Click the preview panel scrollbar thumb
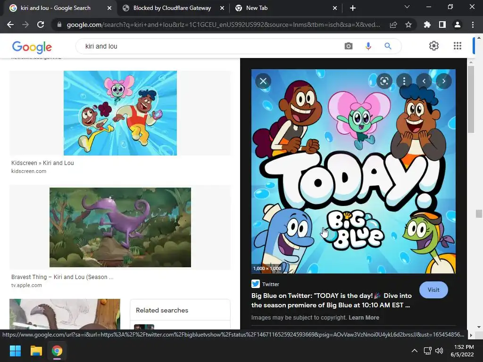The height and width of the screenshot is (362, 483). 470,99
